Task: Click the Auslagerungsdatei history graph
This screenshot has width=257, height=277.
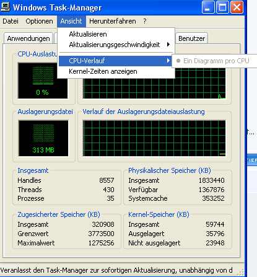Action: tap(154, 138)
